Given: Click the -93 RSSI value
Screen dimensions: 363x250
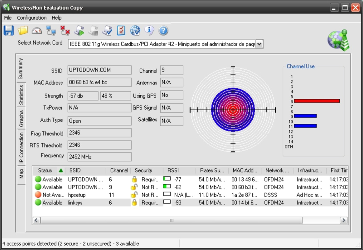Looking at the screenshot, I should 178,203.
